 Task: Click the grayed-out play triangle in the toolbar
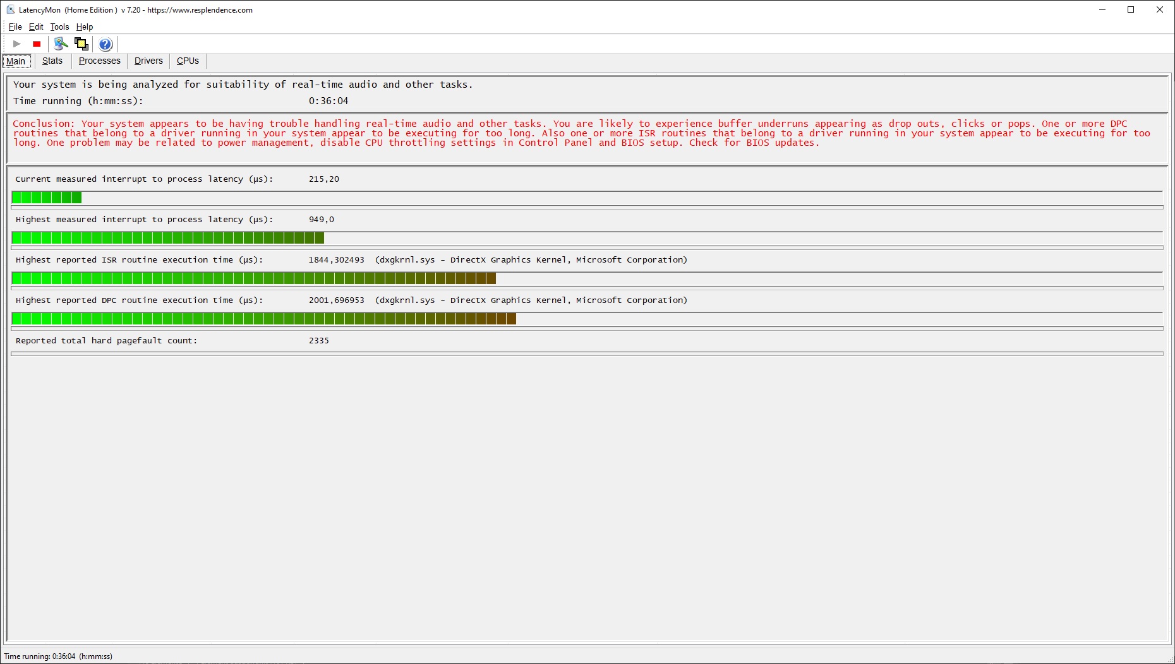(17, 44)
